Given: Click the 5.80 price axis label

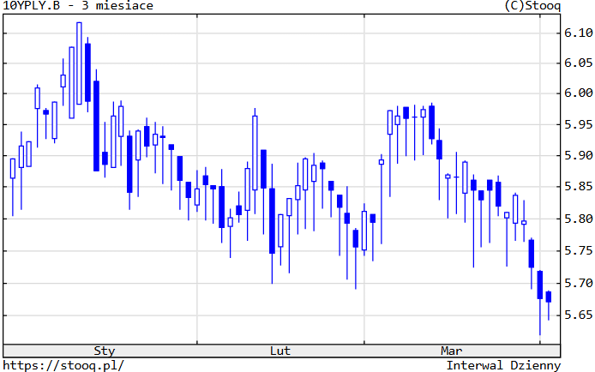Looking at the screenshot, I should click(x=580, y=219).
